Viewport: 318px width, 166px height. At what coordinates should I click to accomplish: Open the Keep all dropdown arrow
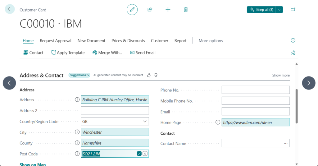(x=279, y=10)
